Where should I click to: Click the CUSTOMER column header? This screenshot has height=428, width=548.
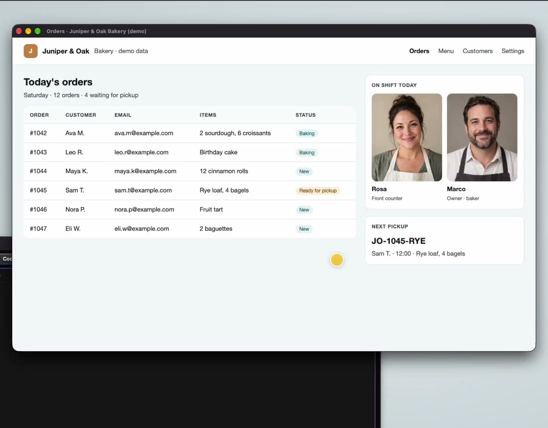(81, 115)
